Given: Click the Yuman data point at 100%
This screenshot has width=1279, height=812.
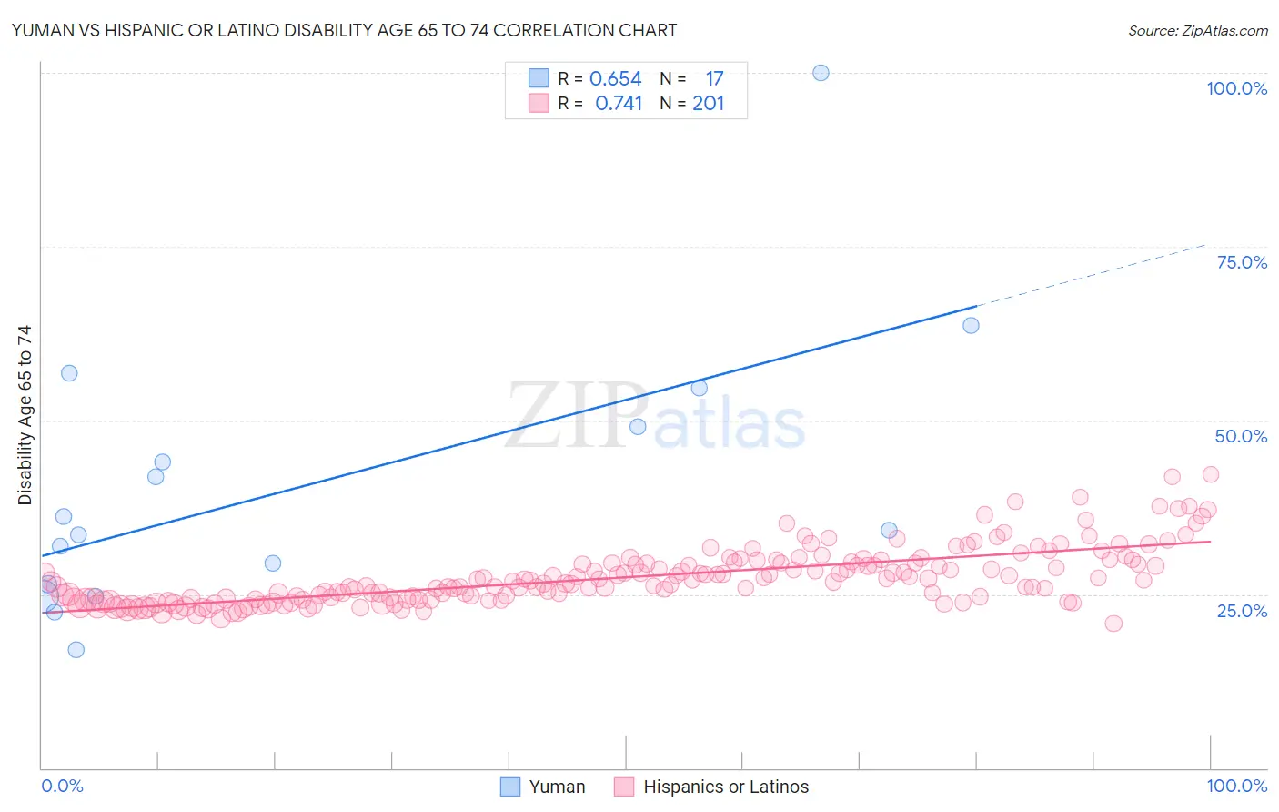Looking at the screenshot, I should (x=821, y=73).
